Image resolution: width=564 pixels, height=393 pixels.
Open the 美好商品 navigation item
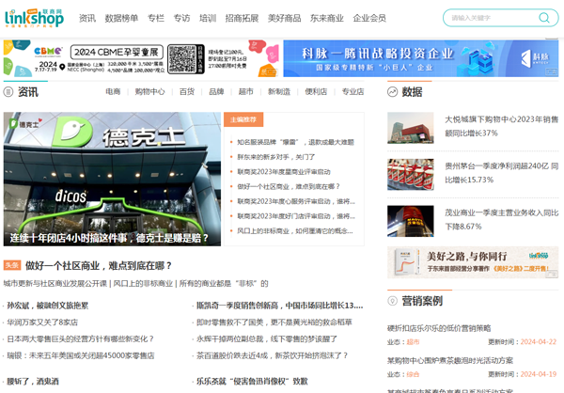tap(285, 18)
